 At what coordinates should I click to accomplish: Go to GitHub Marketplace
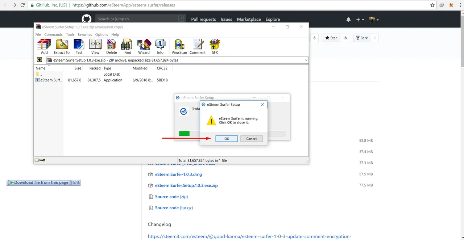coord(249,20)
